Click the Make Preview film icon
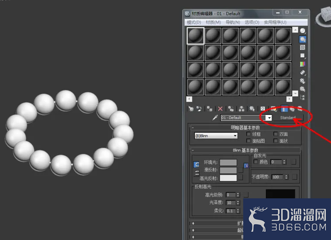Screen dimensions: 331x240 303,72
